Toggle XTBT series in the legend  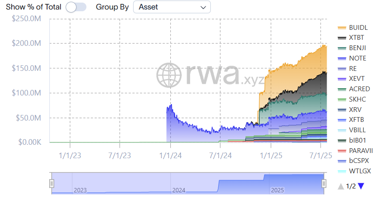(357, 38)
